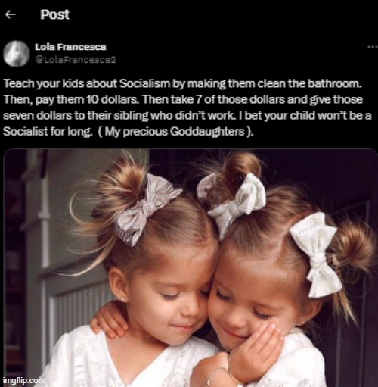Click the imgflip.com watermark
Image resolution: width=378 pixels, height=387 pixels.
pos(24,380)
